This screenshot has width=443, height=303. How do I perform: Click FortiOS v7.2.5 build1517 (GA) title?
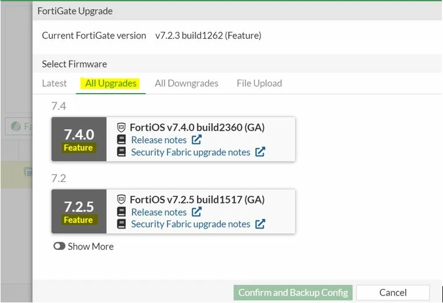197,199
